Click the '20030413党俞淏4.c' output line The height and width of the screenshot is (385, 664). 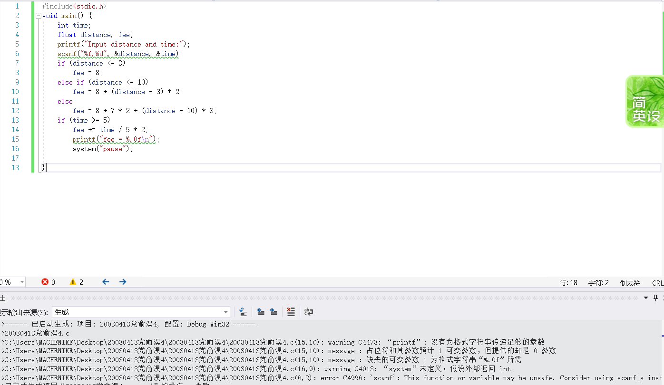point(35,333)
